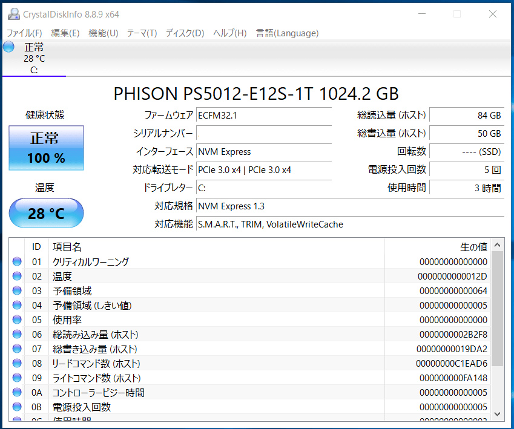This screenshot has height=429, width=514.
Task: Click the 健康状態 label
Action: click(x=45, y=115)
